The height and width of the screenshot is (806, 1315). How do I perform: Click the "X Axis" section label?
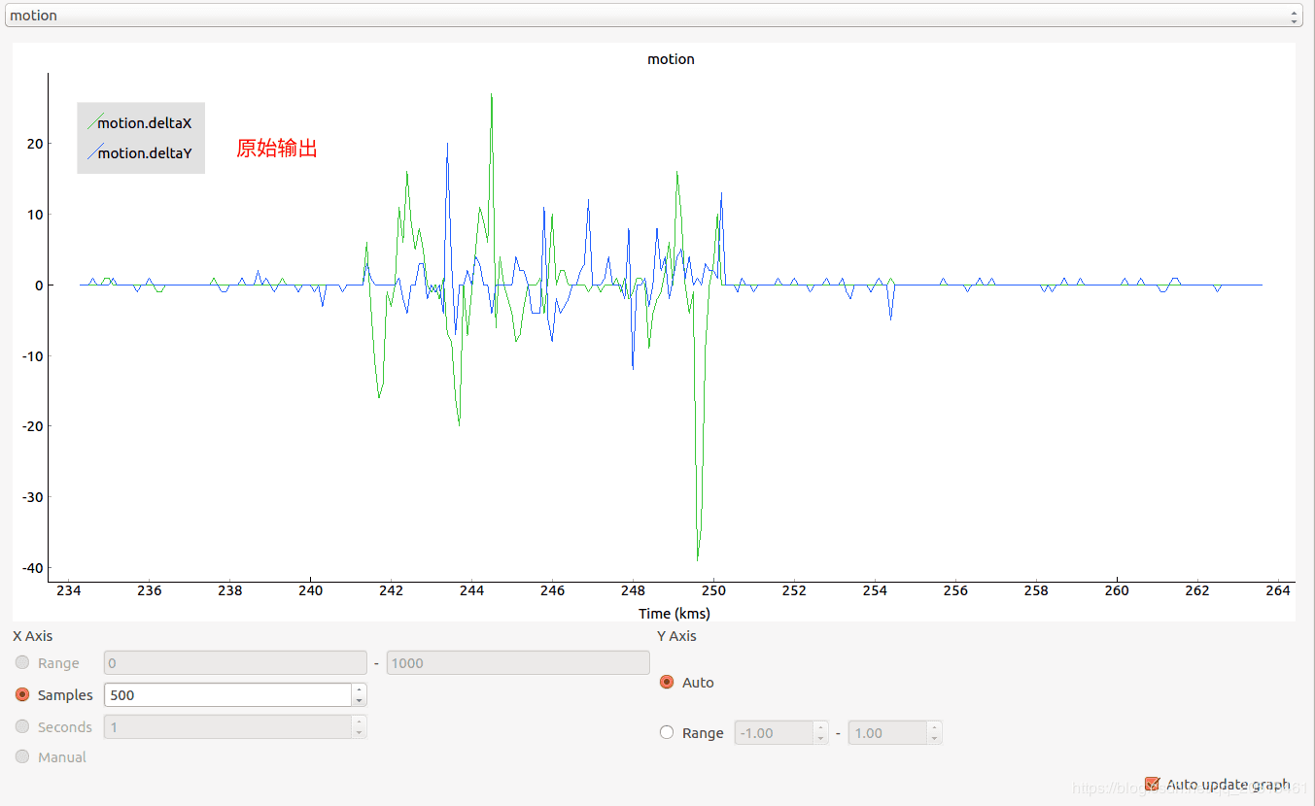tap(33, 636)
